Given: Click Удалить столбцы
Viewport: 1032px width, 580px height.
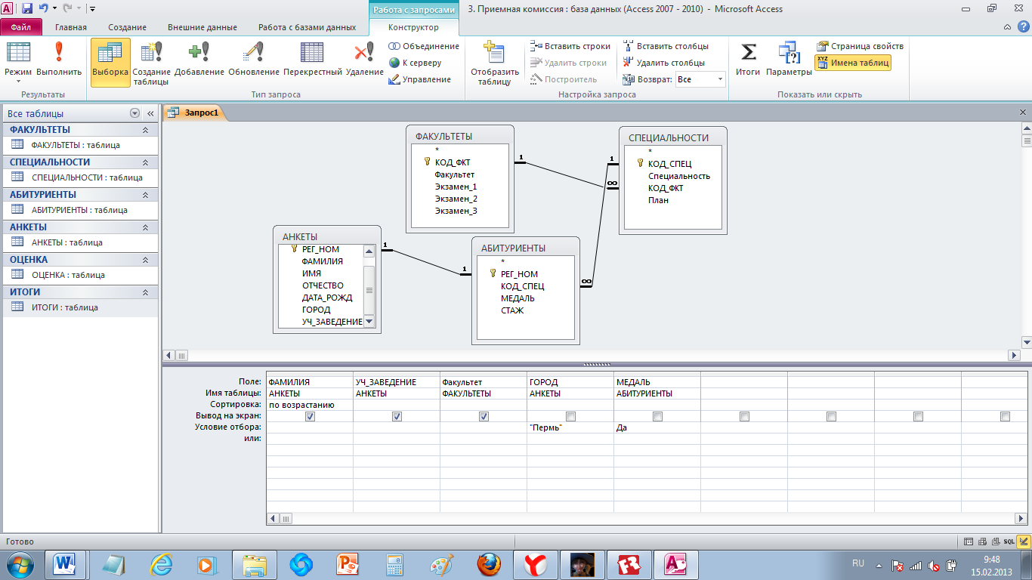Looking at the screenshot, I should [664, 63].
